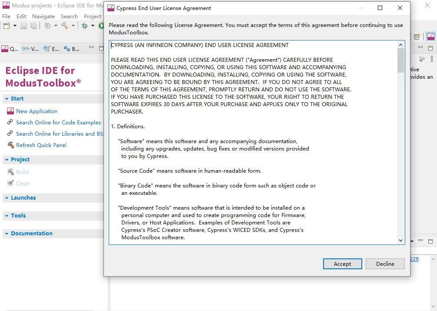Minimize the Quick Panel view
This screenshot has width=437, height=311.
91,48
